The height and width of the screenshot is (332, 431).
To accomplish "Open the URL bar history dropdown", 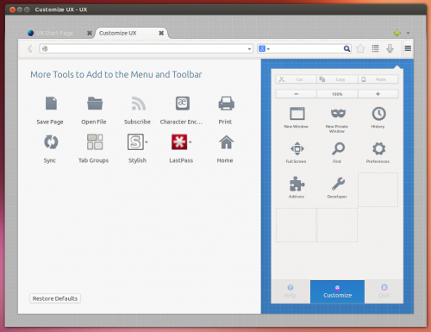I will pyautogui.click(x=249, y=49).
